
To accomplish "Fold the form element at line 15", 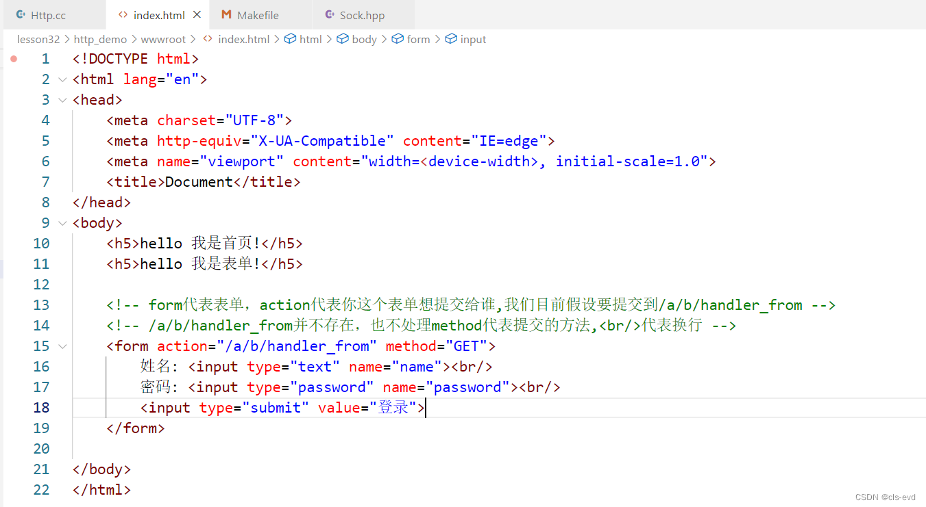I will pyautogui.click(x=63, y=346).
